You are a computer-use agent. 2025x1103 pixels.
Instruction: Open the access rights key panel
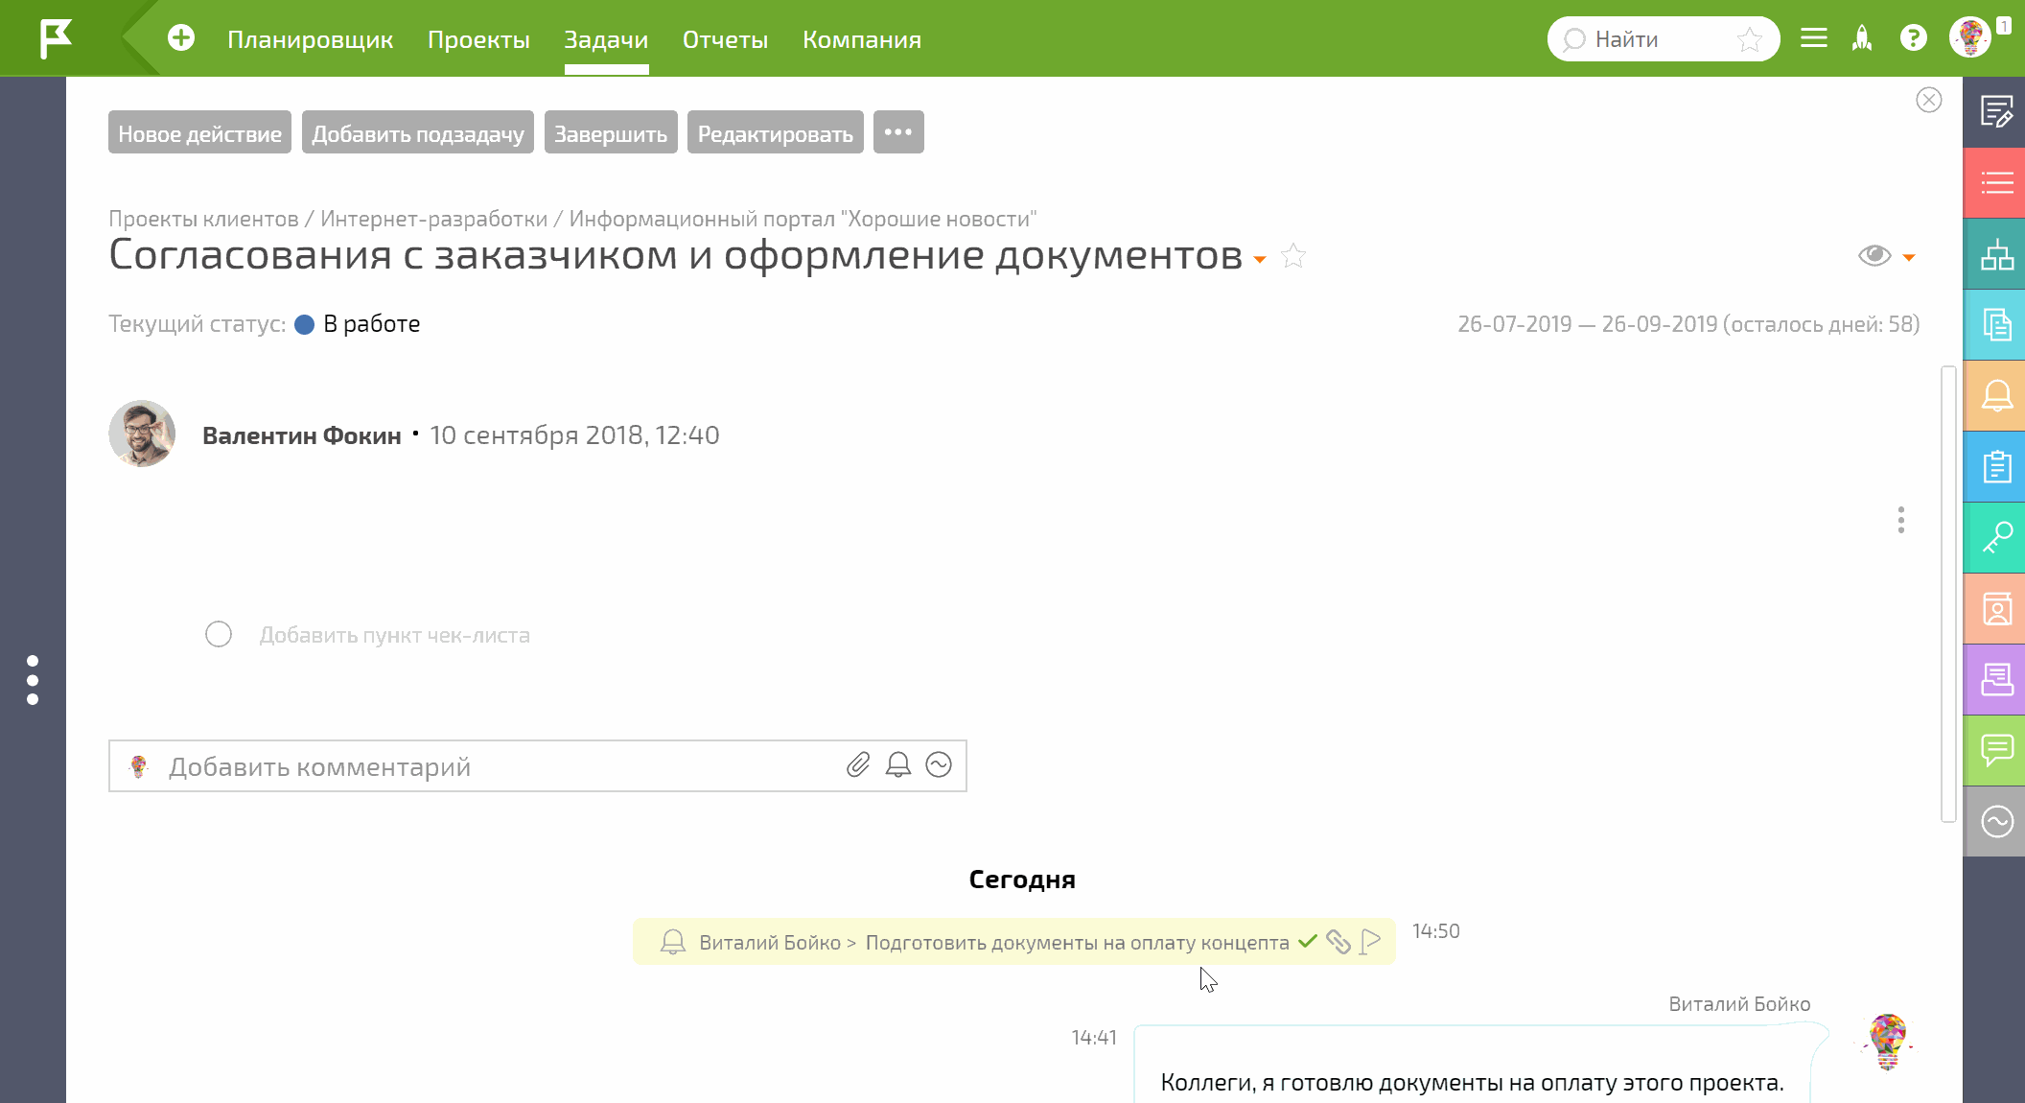point(1995,537)
